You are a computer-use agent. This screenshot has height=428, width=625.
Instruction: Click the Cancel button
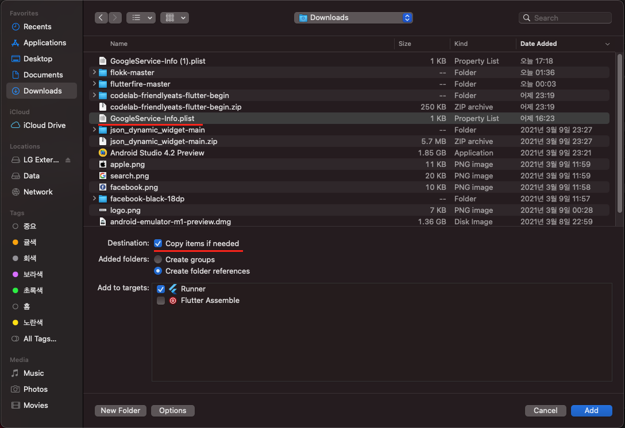tap(545, 410)
